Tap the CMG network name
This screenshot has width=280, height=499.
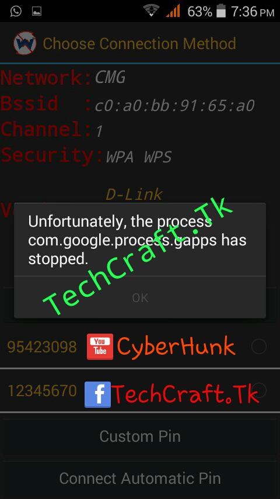[x=110, y=77]
